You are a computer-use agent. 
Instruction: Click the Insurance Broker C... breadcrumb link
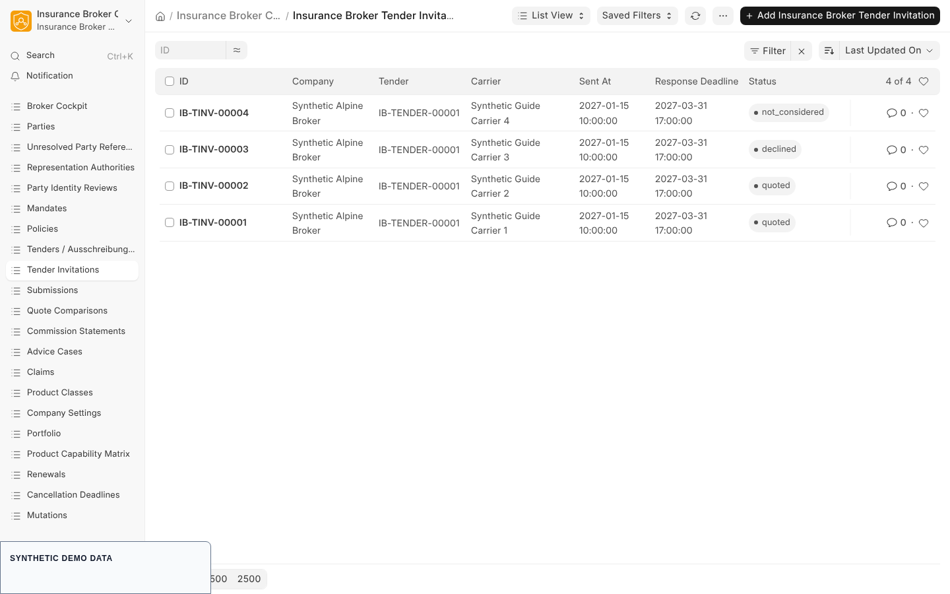(x=228, y=16)
